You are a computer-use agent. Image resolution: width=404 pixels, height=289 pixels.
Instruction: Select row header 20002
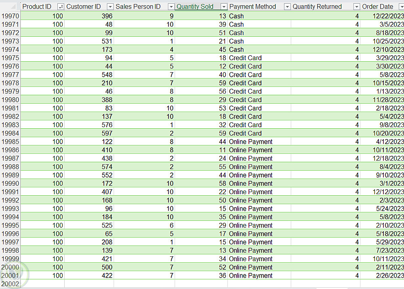tap(11, 284)
